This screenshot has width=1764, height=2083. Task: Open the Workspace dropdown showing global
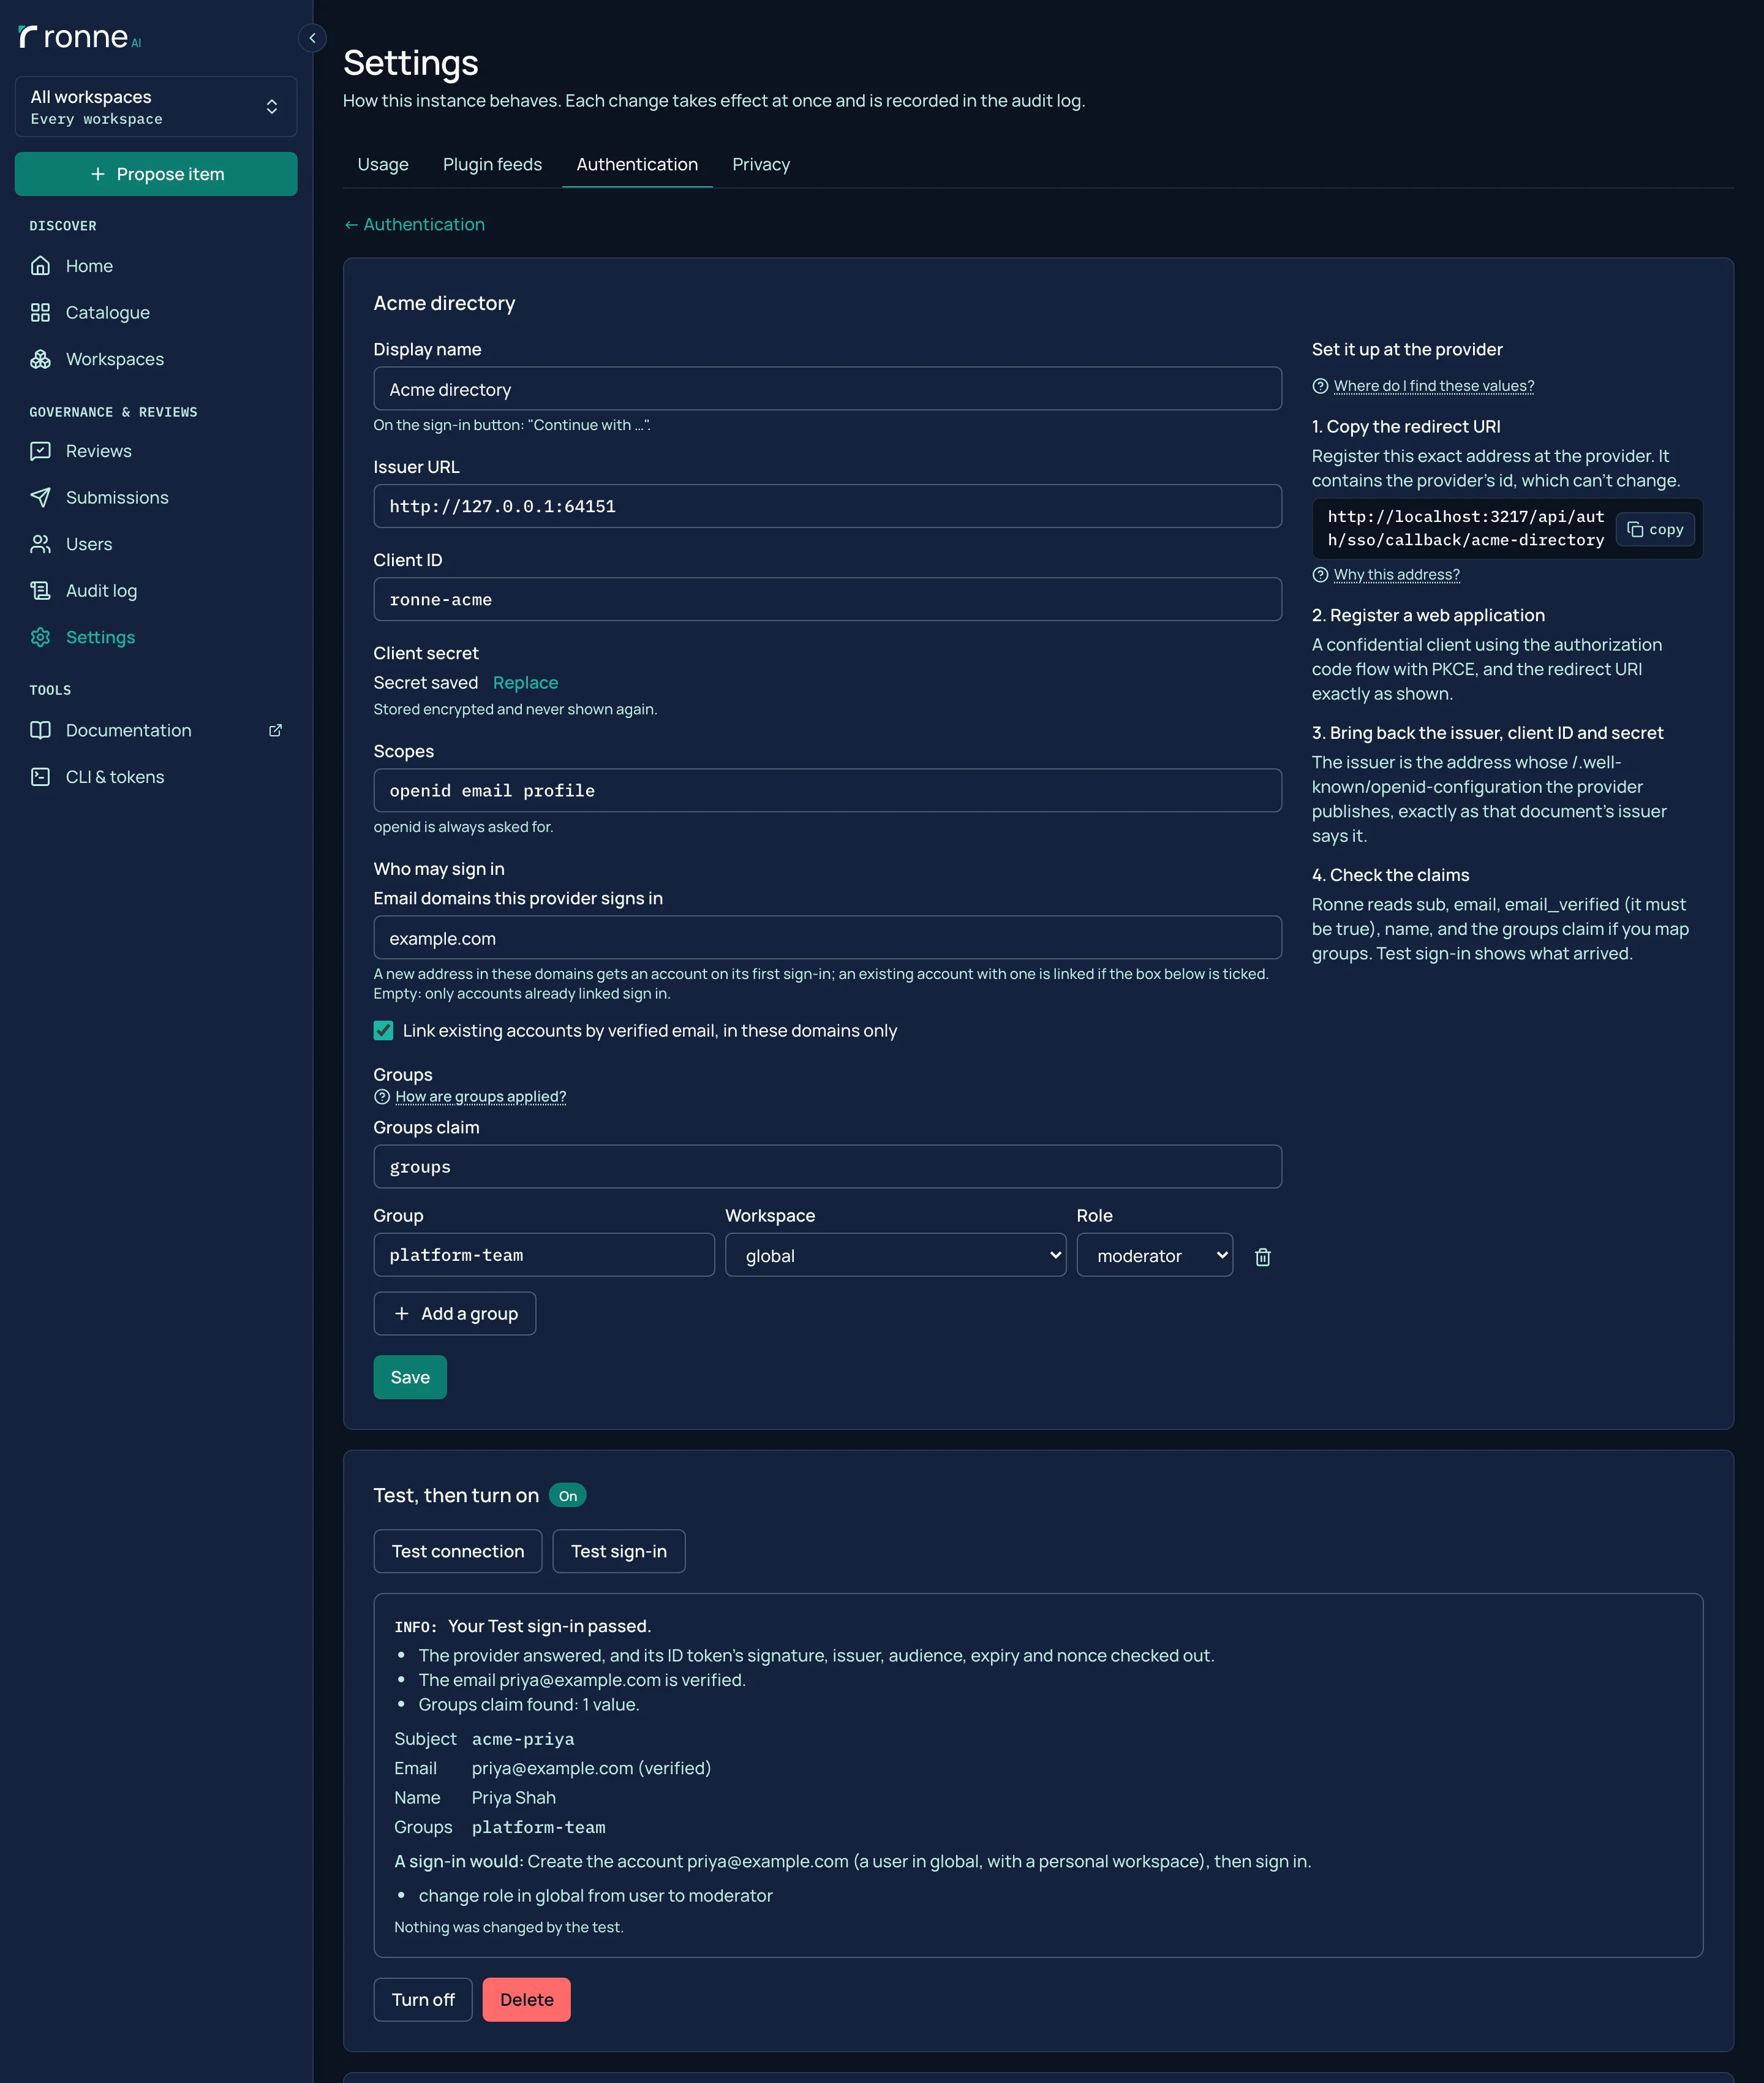pos(895,1255)
